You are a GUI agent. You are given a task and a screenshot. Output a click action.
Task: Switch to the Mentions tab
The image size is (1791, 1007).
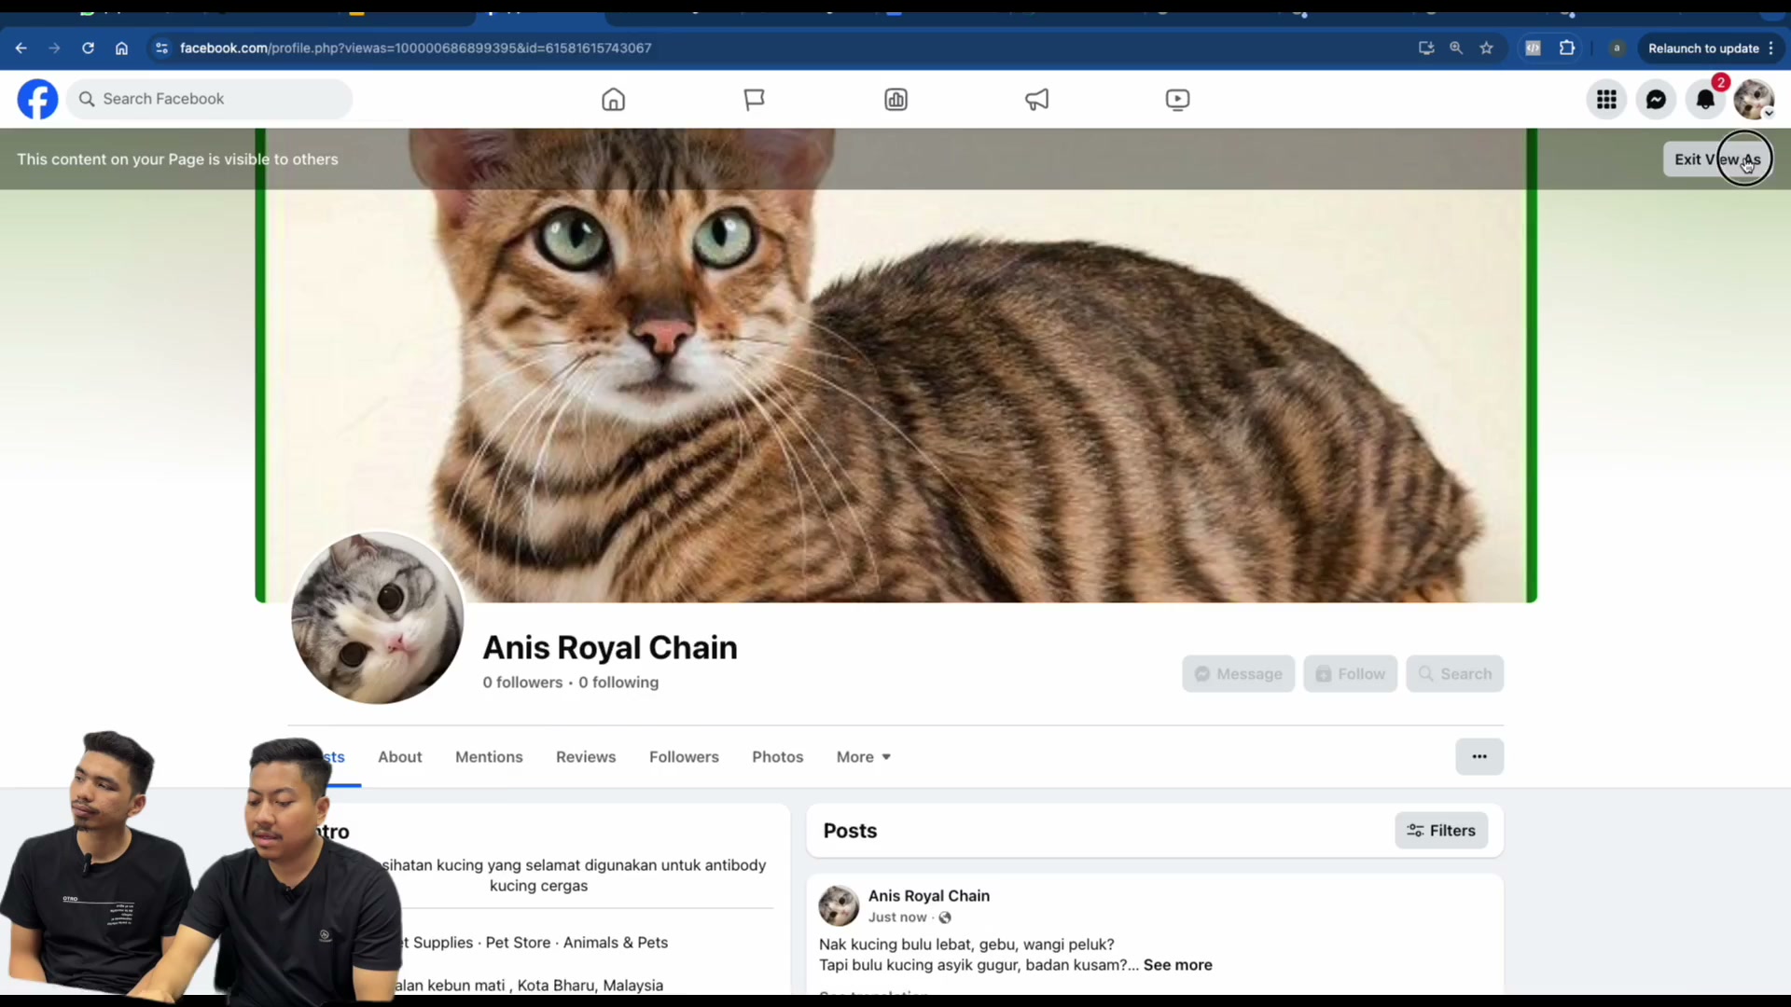coord(489,756)
